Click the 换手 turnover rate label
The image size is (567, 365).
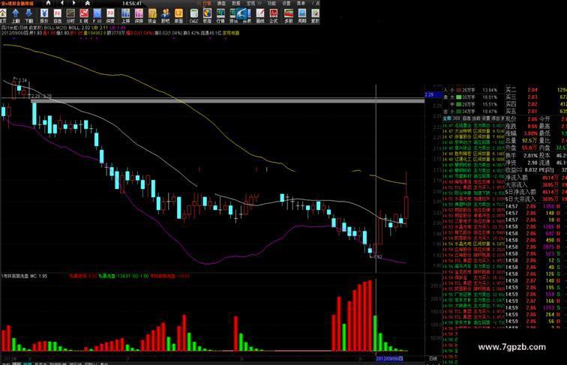(511, 155)
